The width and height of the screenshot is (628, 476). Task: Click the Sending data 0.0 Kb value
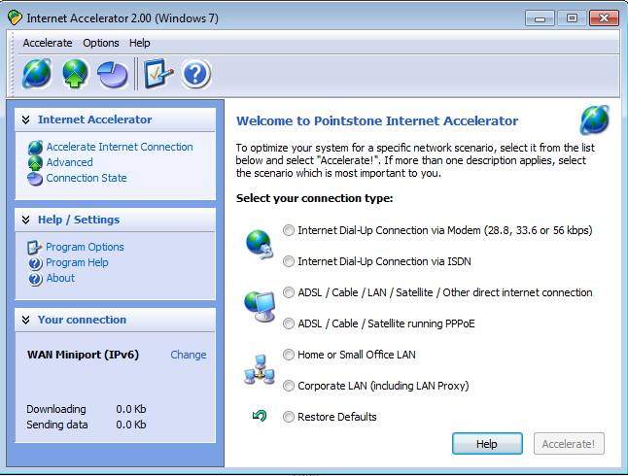(x=131, y=425)
